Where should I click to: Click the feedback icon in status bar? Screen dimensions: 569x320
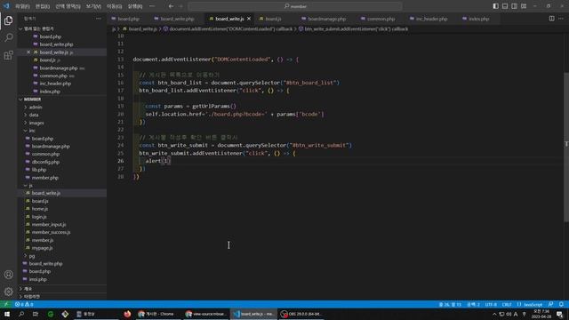tap(551, 304)
